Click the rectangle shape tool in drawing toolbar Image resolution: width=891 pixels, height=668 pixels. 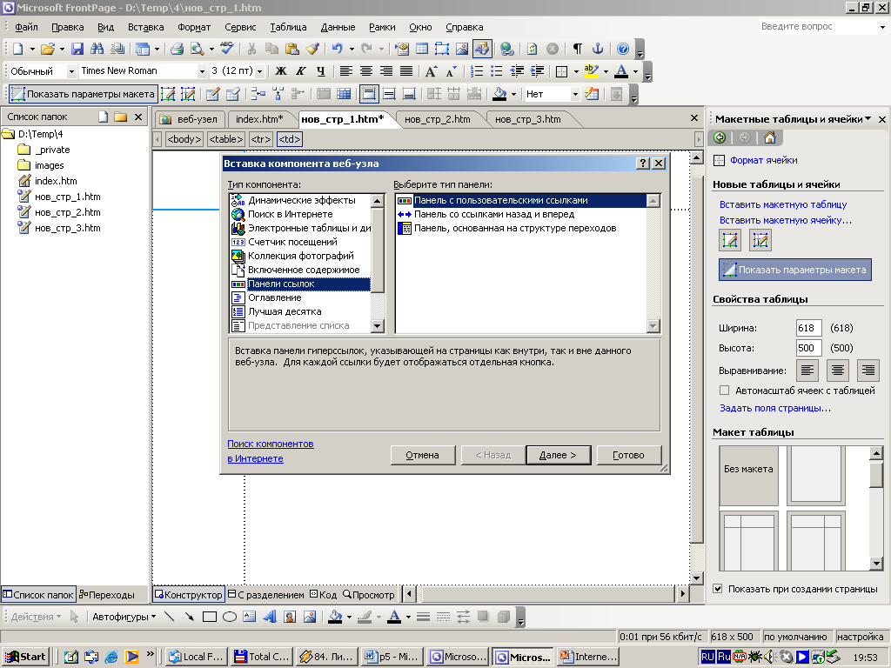tap(210, 617)
